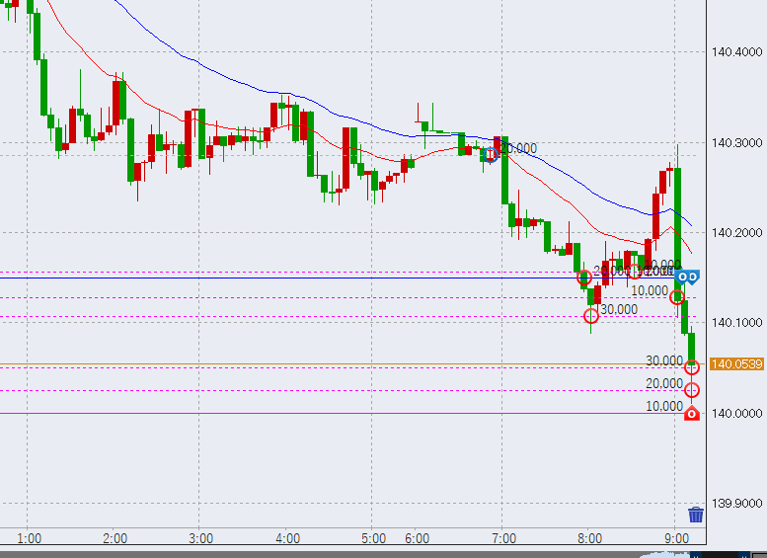Select the orange current price tag 140.0539
Viewport: 767px width, 558px height.
[736, 364]
